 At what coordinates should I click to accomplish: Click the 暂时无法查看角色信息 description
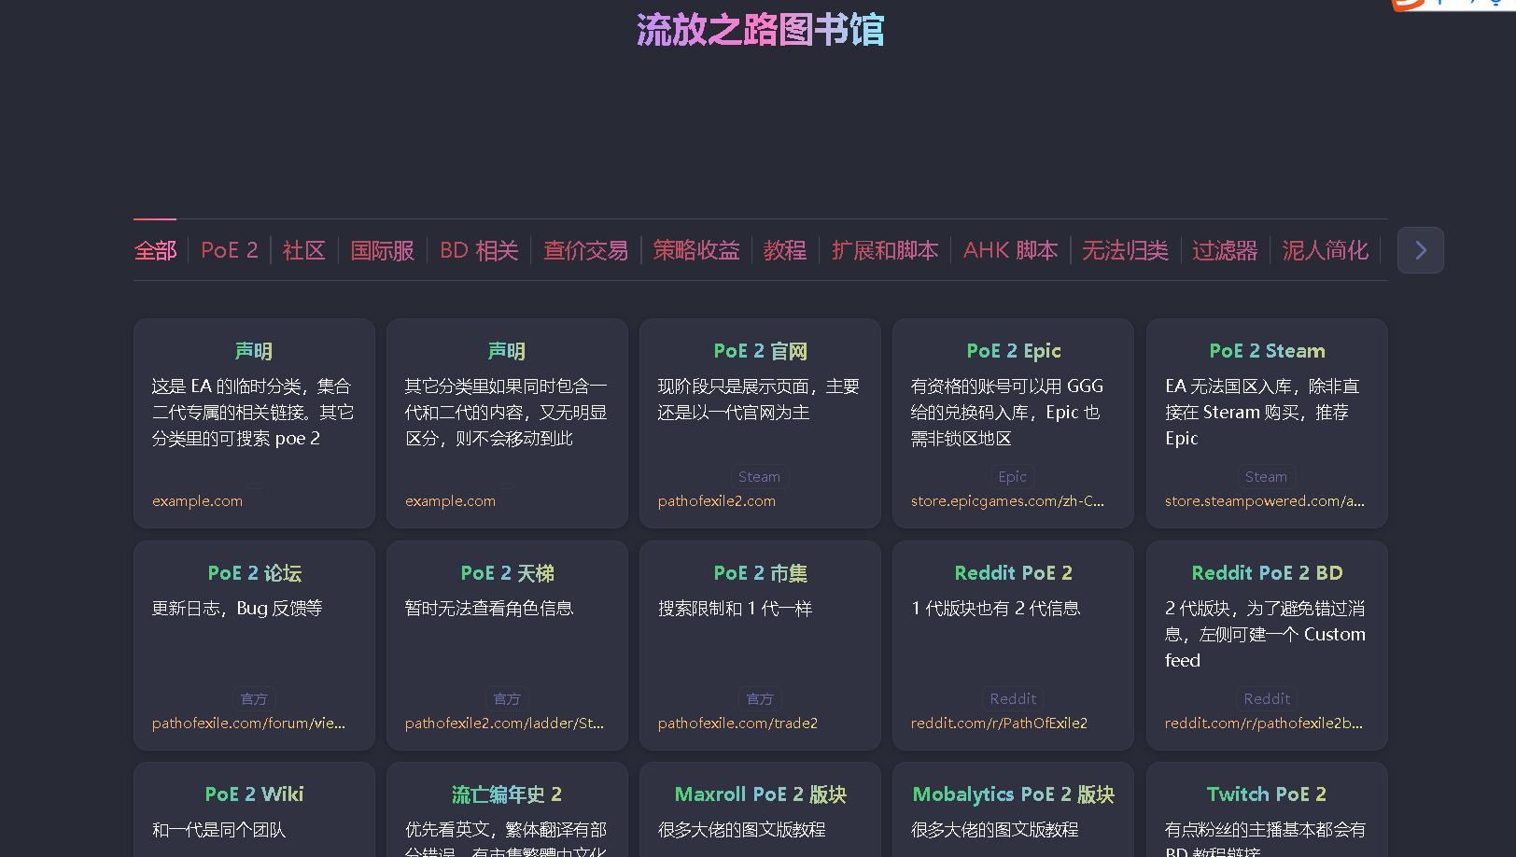[x=489, y=609]
